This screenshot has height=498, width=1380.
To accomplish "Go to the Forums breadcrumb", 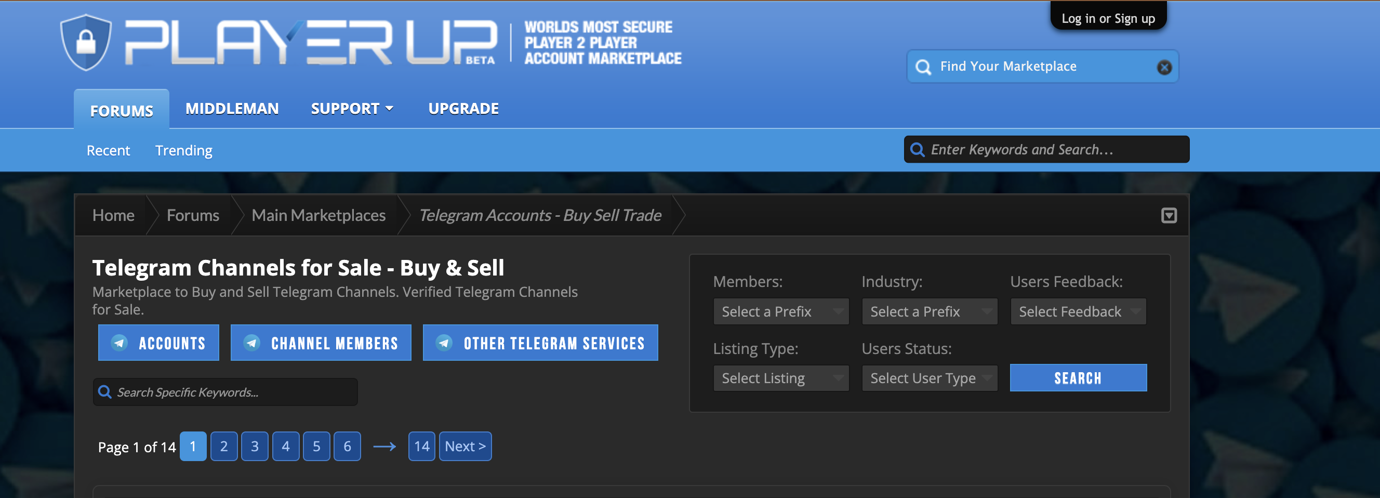I will (x=193, y=216).
